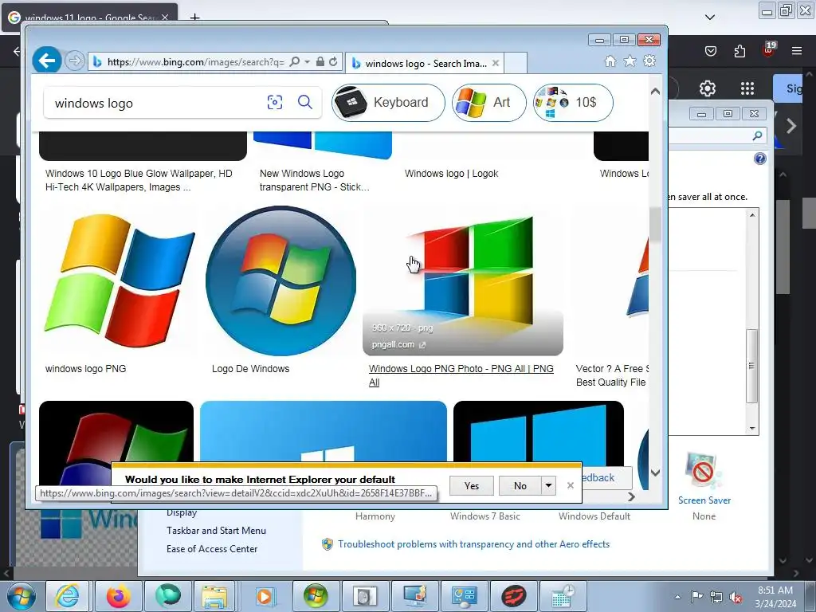The image size is (816, 612).
Task: Open Internet Explorer Home icon
Action: tap(610, 61)
